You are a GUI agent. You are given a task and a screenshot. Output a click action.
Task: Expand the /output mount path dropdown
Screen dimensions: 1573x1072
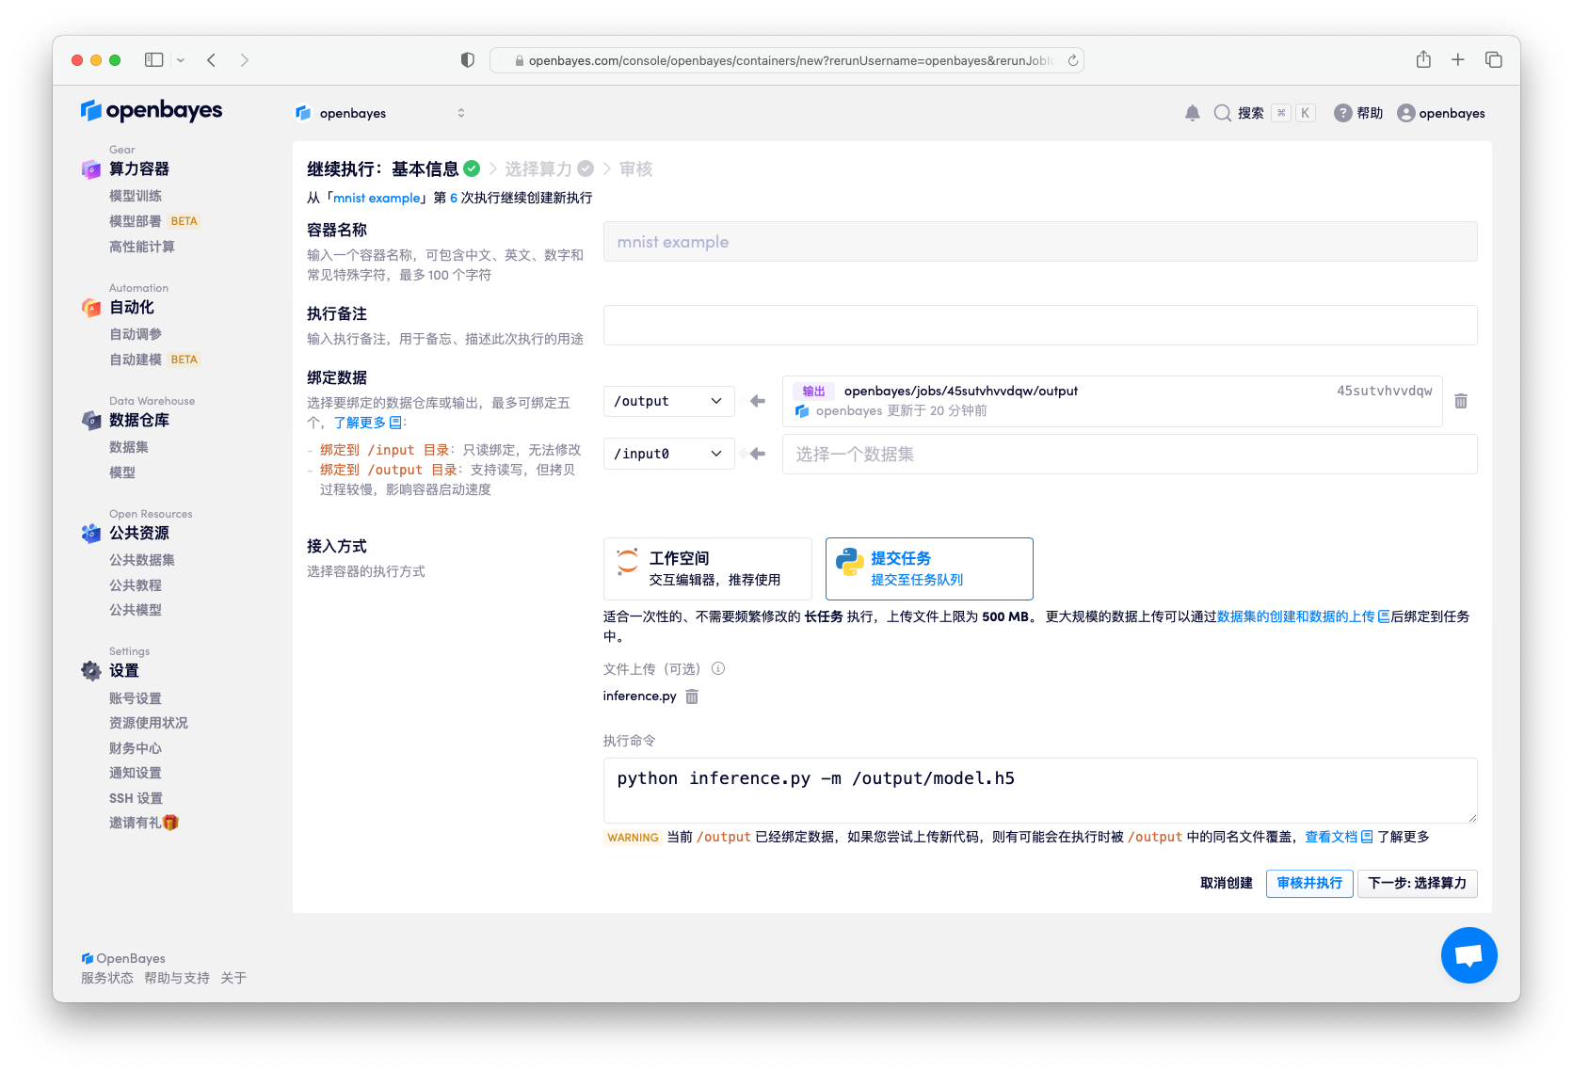(668, 401)
